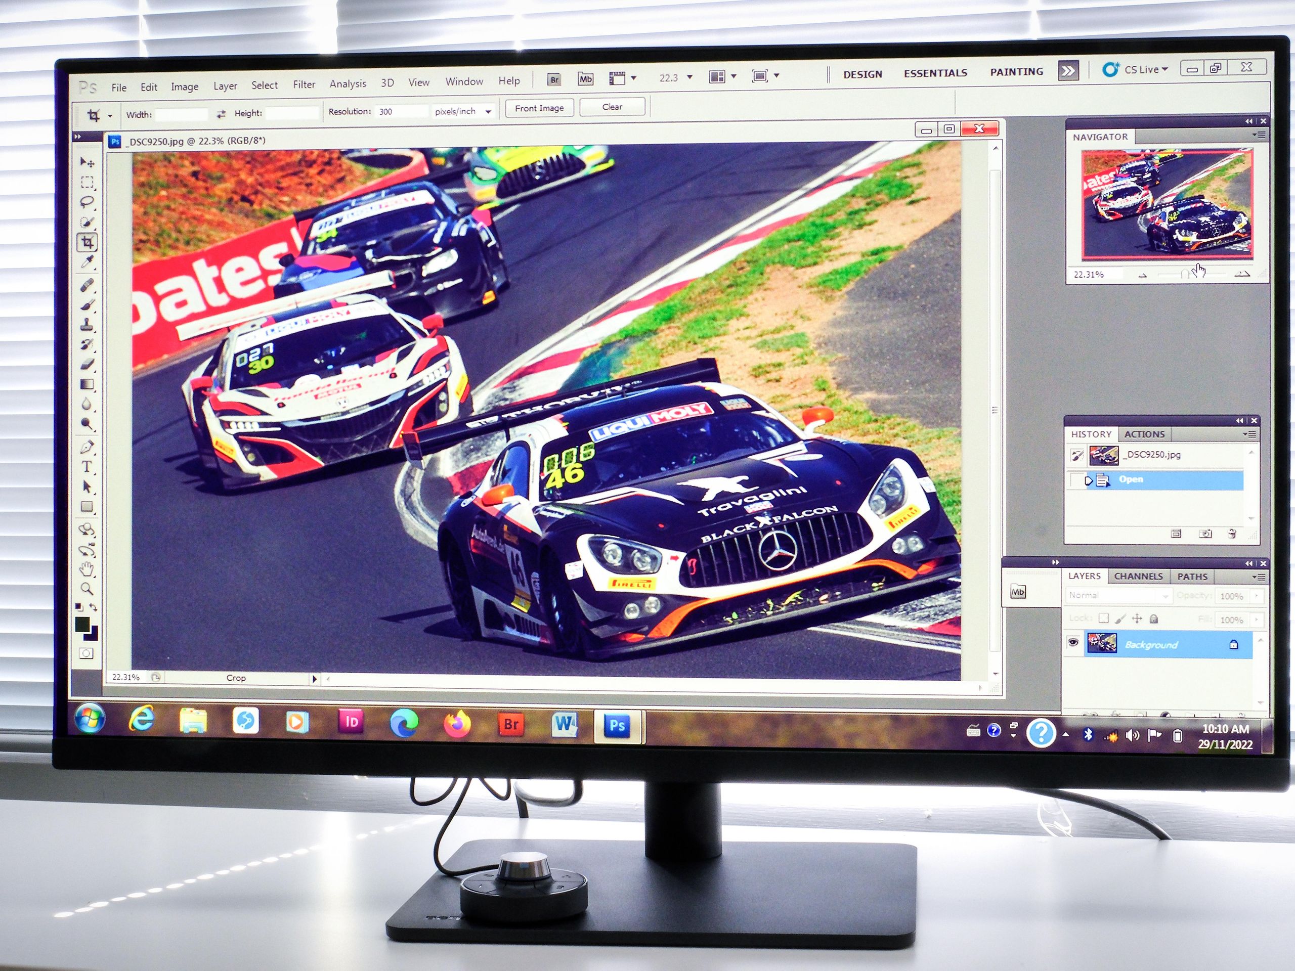Image resolution: width=1295 pixels, height=971 pixels.
Task: Swap foreground and background colors
Action: pos(93,607)
